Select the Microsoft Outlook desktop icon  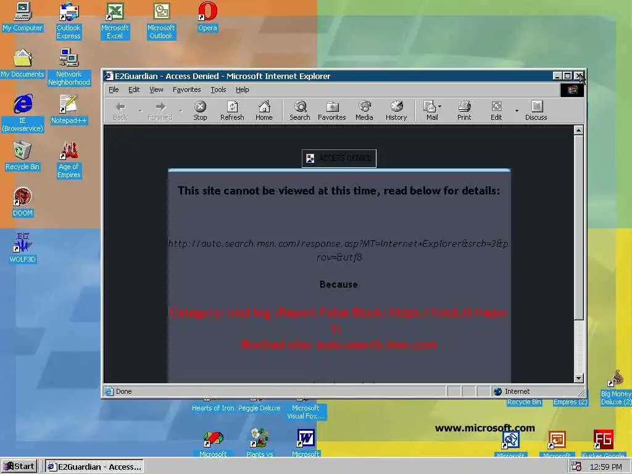[x=161, y=21]
